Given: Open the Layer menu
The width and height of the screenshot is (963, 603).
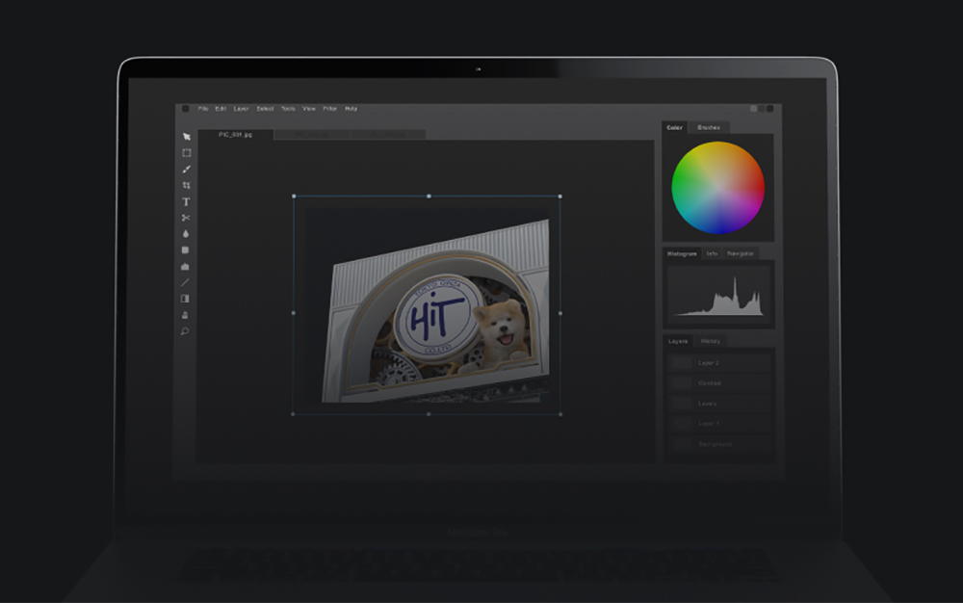Looking at the screenshot, I should point(241,109).
